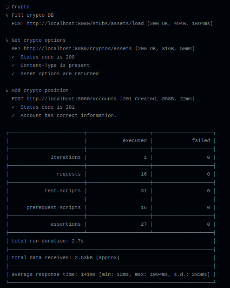The height and width of the screenshot is (288, 230).
Task: Open the stubs/assets/load POST URL
Action: (x=85, y=24)
